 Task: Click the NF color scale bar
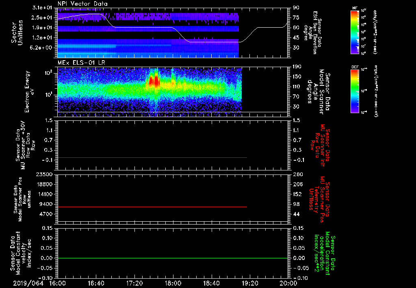(x=355, y=32)
